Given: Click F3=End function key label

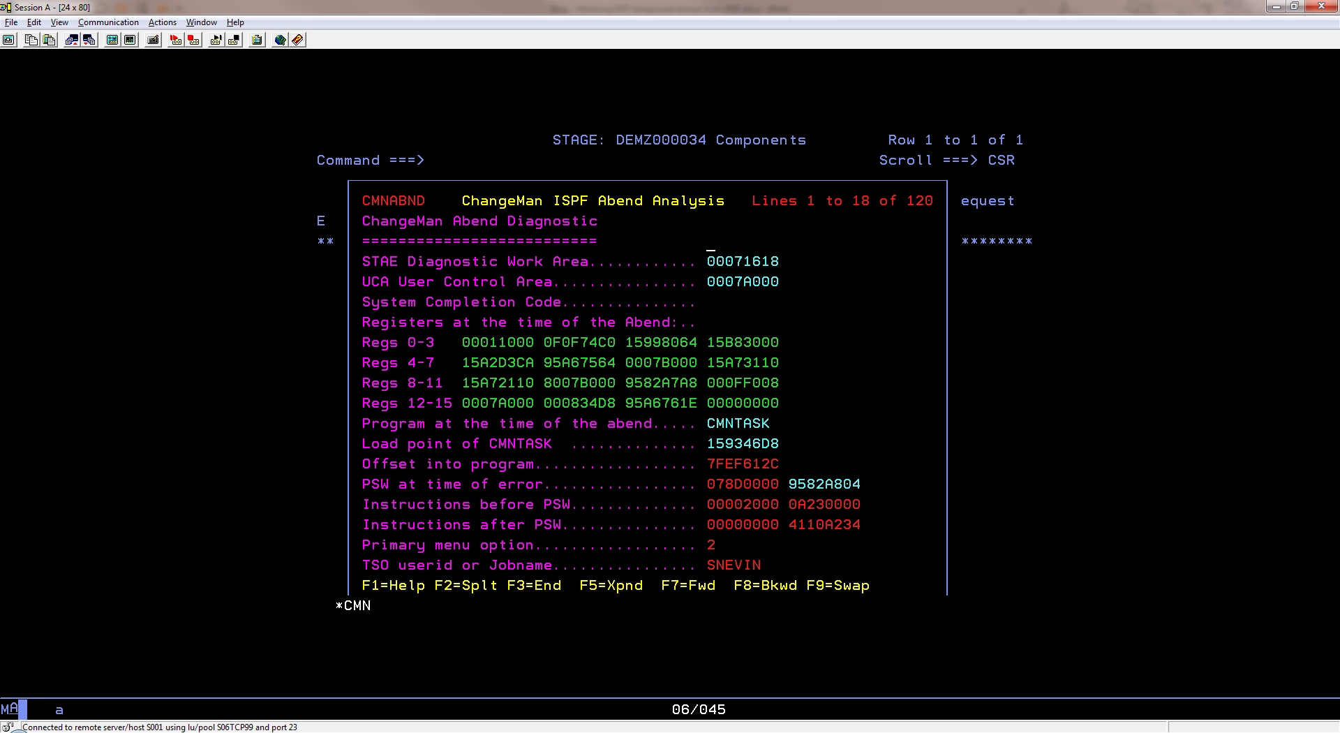Looking at the screenshot, I should click(x=534, y=586).
